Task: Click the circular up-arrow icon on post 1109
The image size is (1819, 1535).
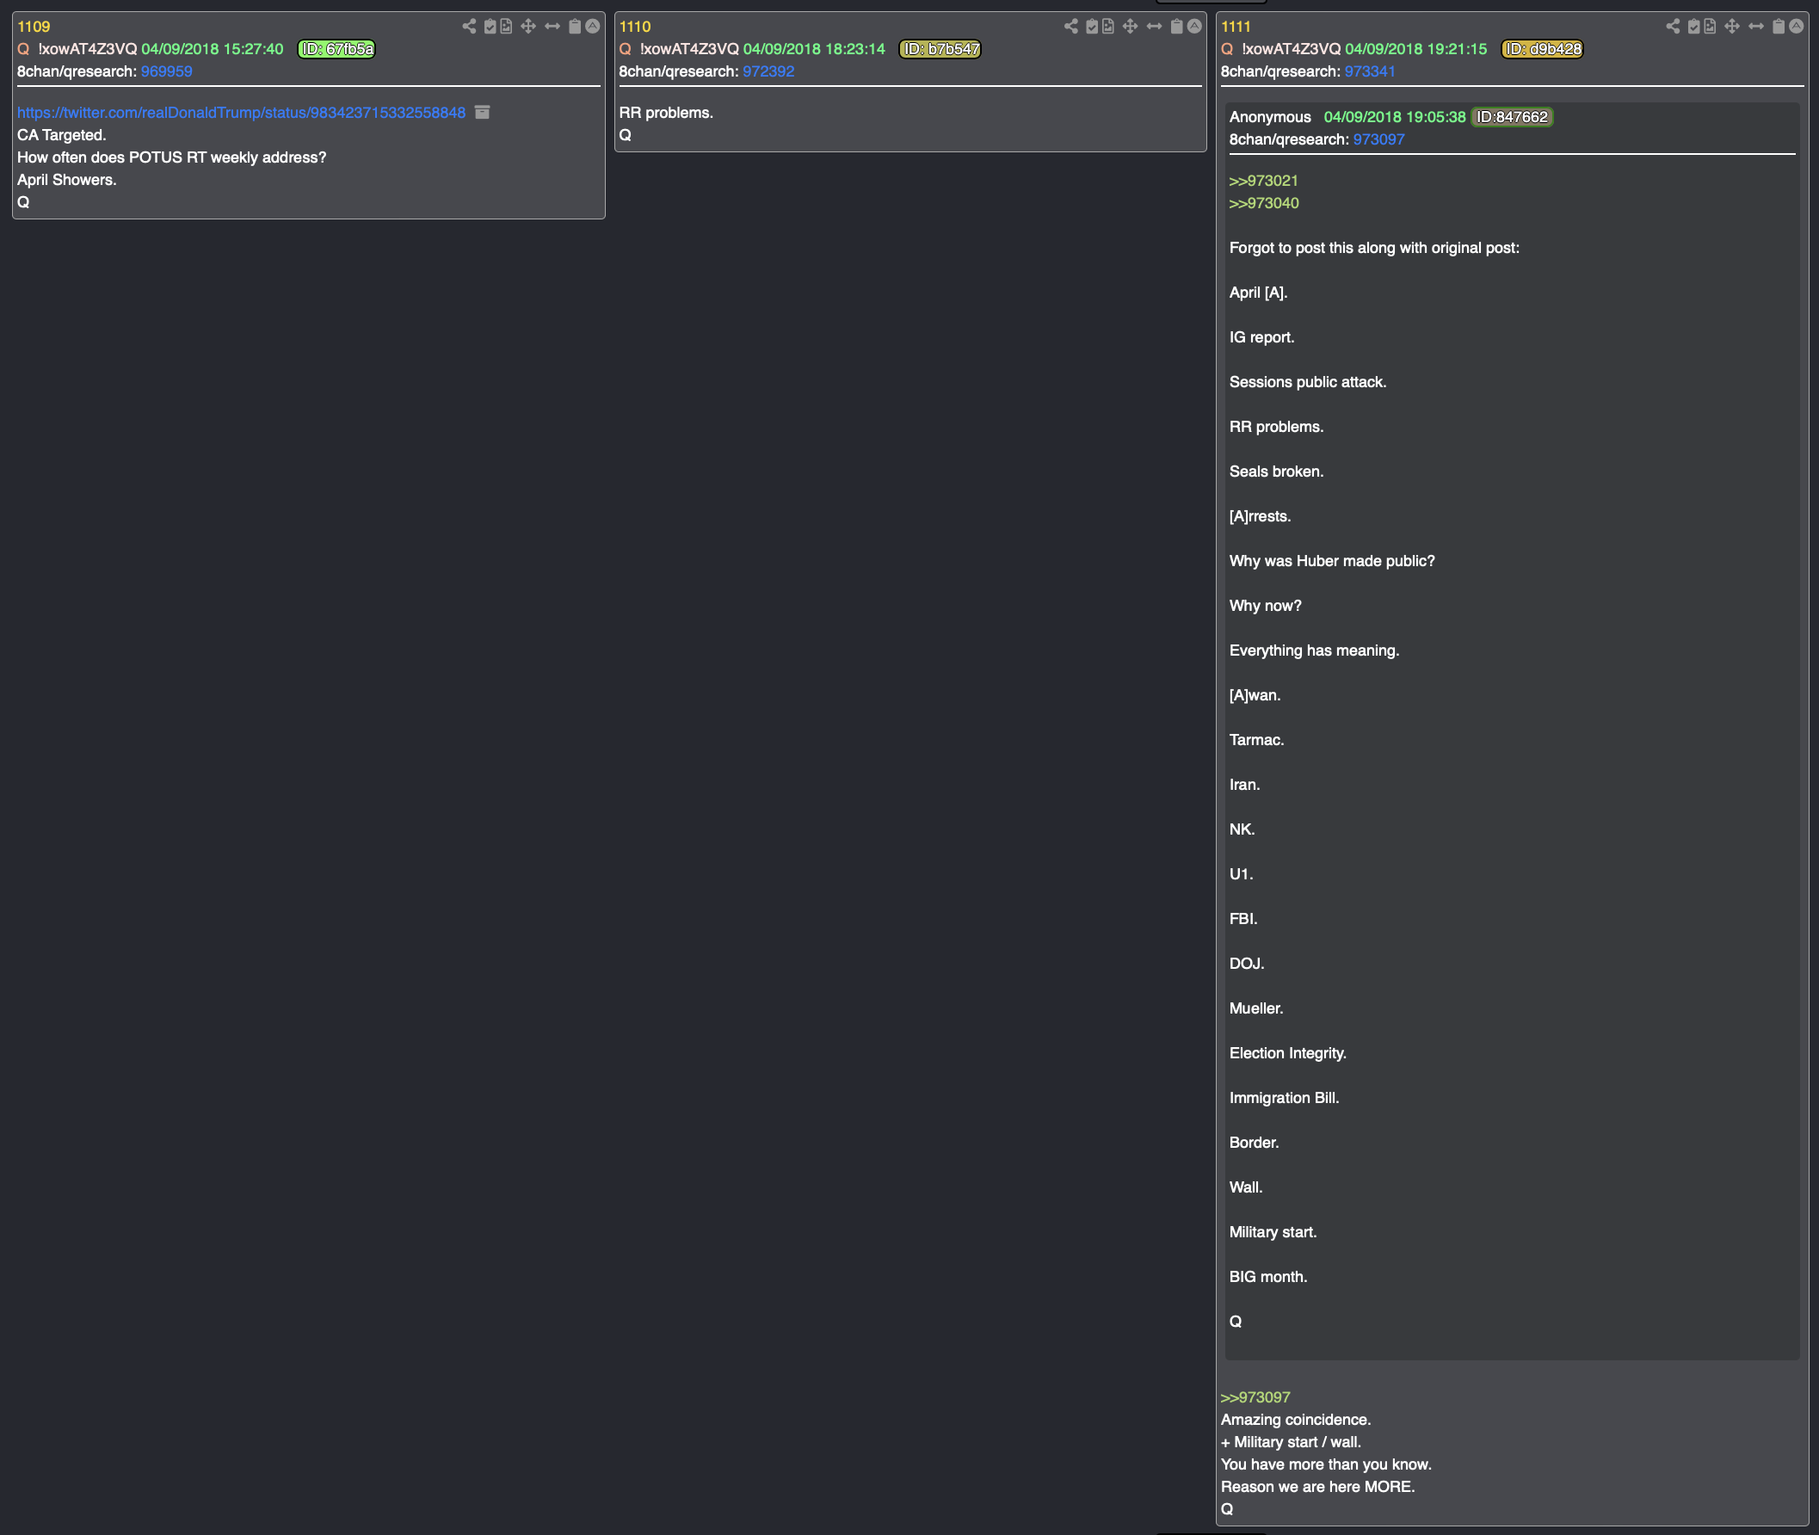Action: click(593, 26)
